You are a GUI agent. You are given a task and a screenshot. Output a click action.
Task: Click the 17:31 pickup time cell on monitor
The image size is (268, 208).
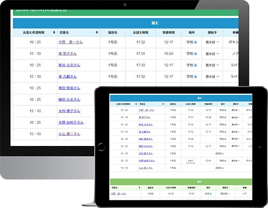140,53
